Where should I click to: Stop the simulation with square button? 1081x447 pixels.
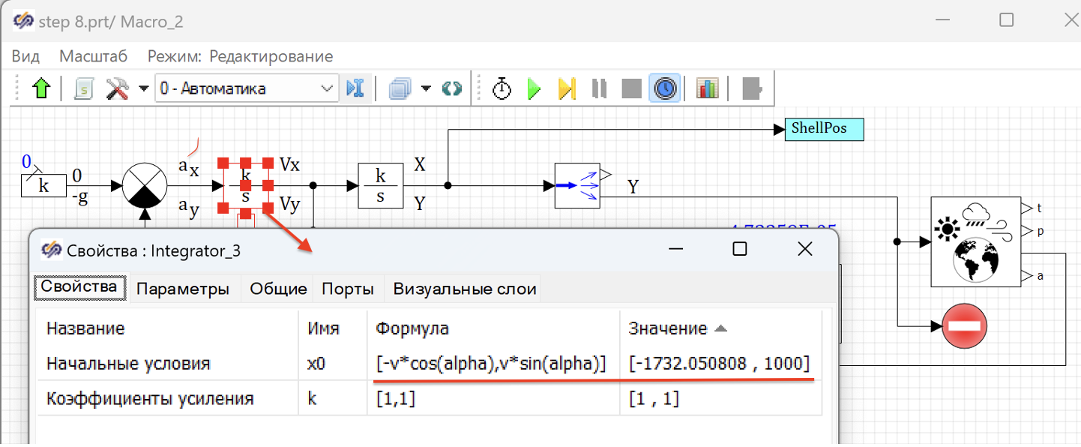click(631, 89)
